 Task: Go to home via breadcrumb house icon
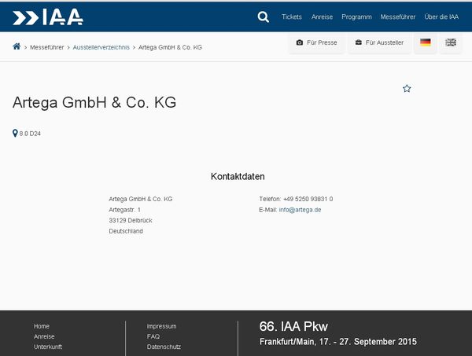pyautogui.click(x=17, y=46)
